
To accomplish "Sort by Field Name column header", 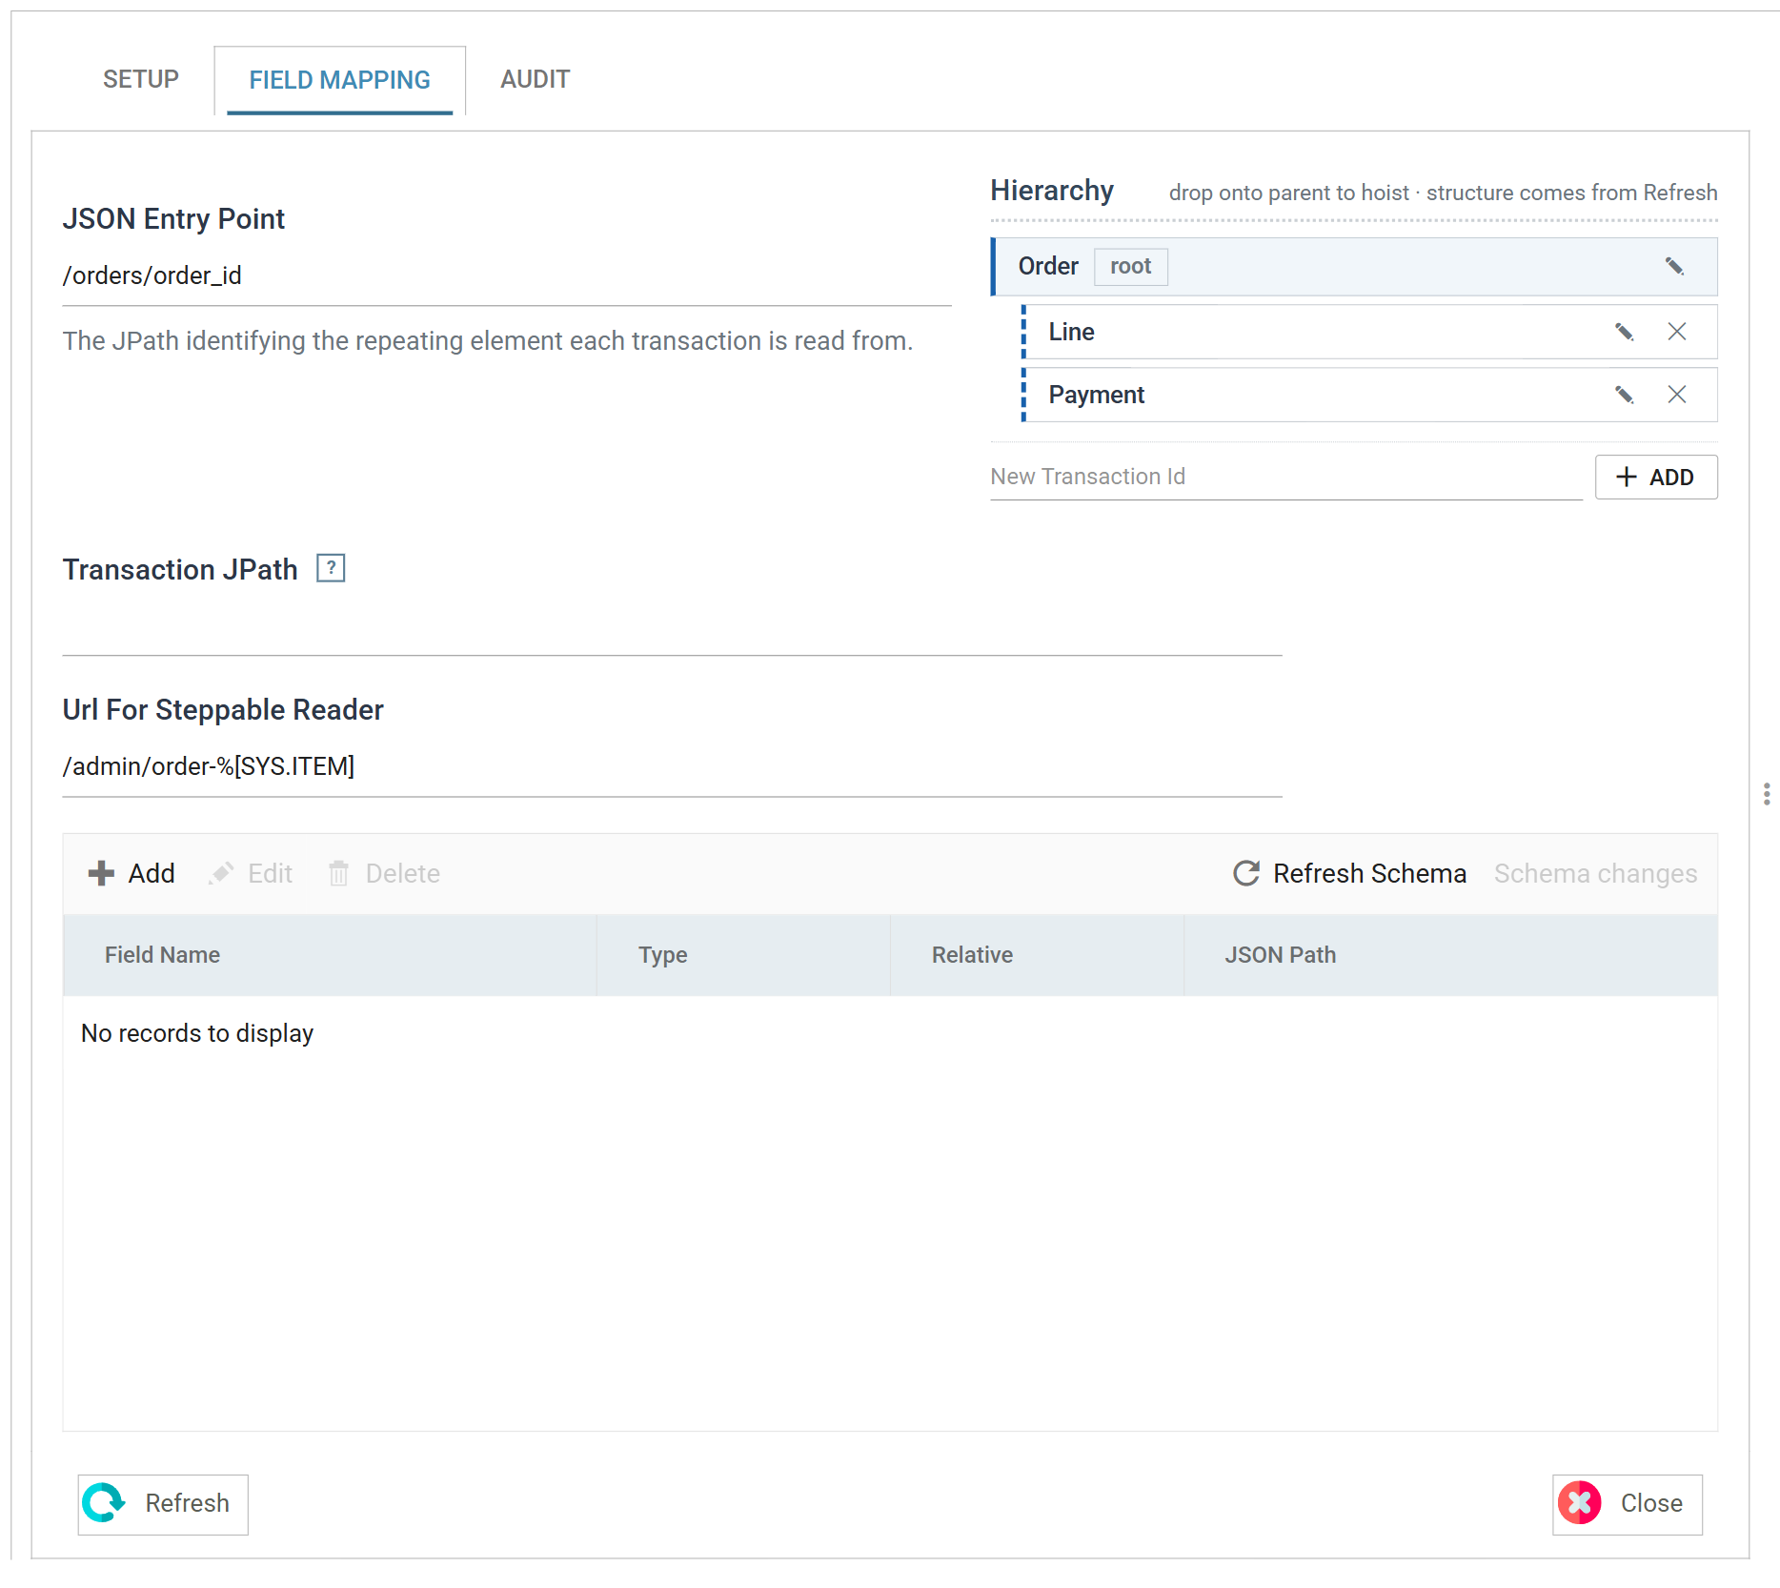I will (x=330, y=955).
